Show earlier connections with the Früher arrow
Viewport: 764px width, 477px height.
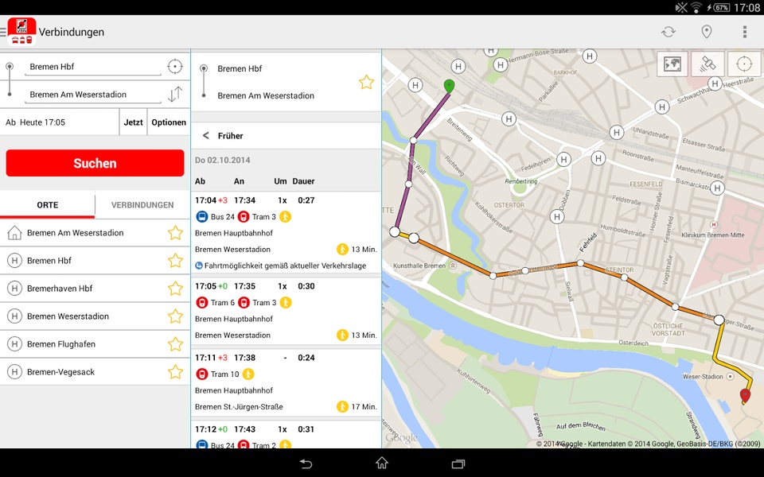[205, 136]
